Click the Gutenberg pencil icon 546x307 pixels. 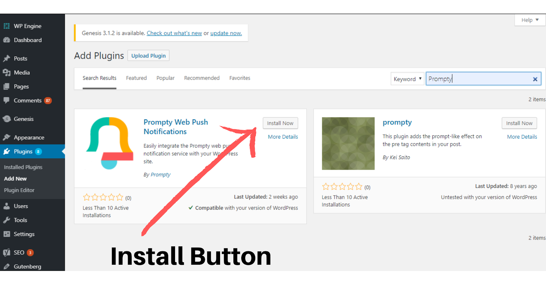tap(6, 266)
